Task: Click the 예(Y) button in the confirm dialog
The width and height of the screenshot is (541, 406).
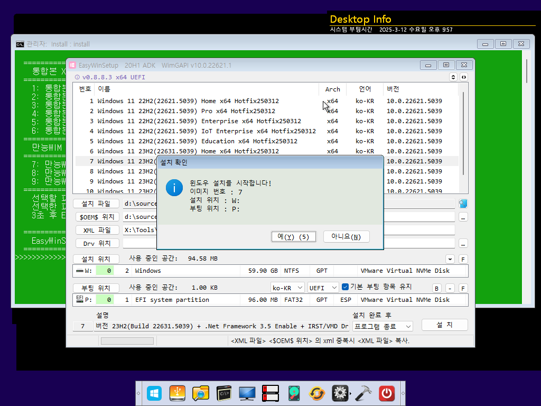Action: (x=293, y=236)
